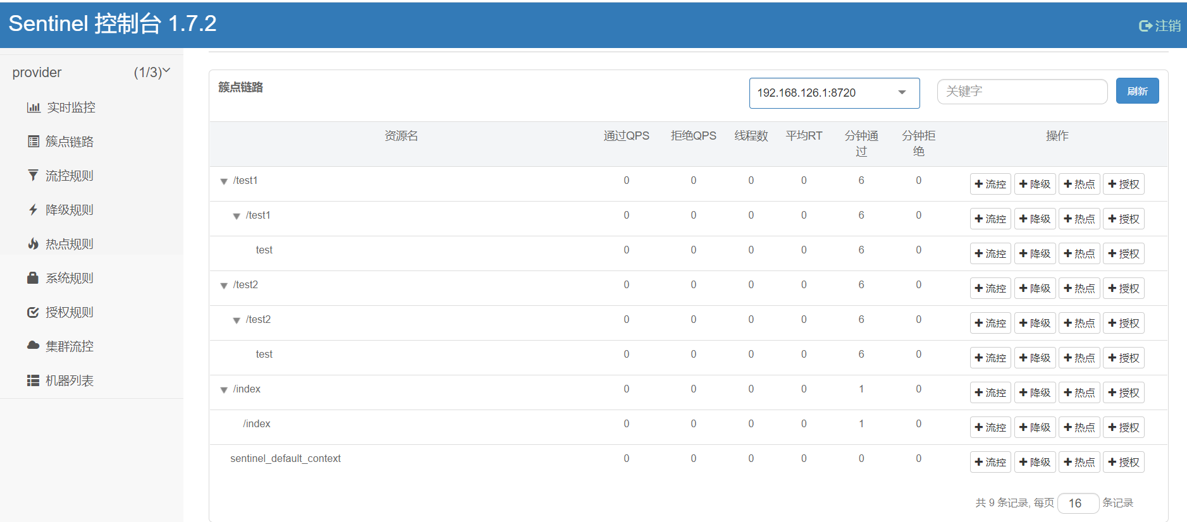Add 降级 rule for top-level /index

pyautogui.click(x=1035, y=392)
